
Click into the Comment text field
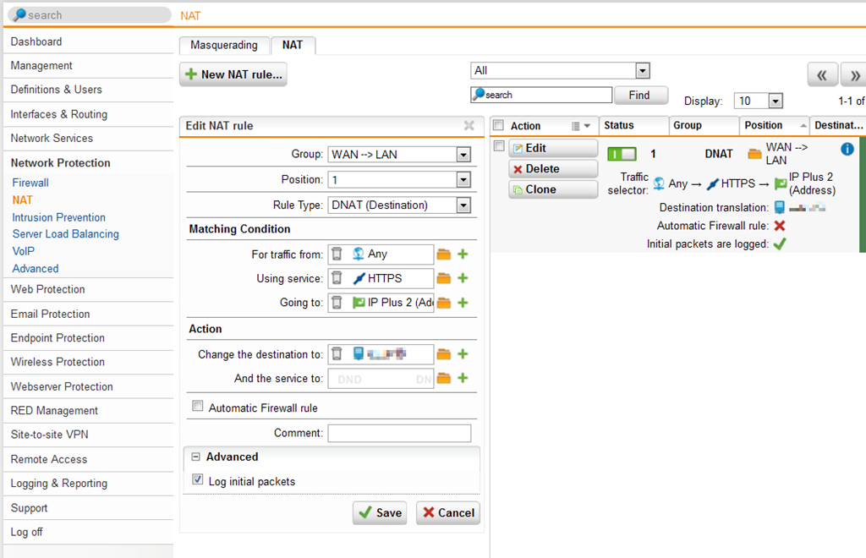pyautogui.click(x=399, y=433)
